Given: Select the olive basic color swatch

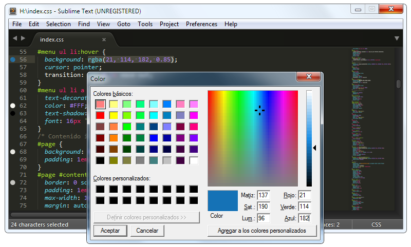Looking at the screenshot, I should tap(114, 160).
